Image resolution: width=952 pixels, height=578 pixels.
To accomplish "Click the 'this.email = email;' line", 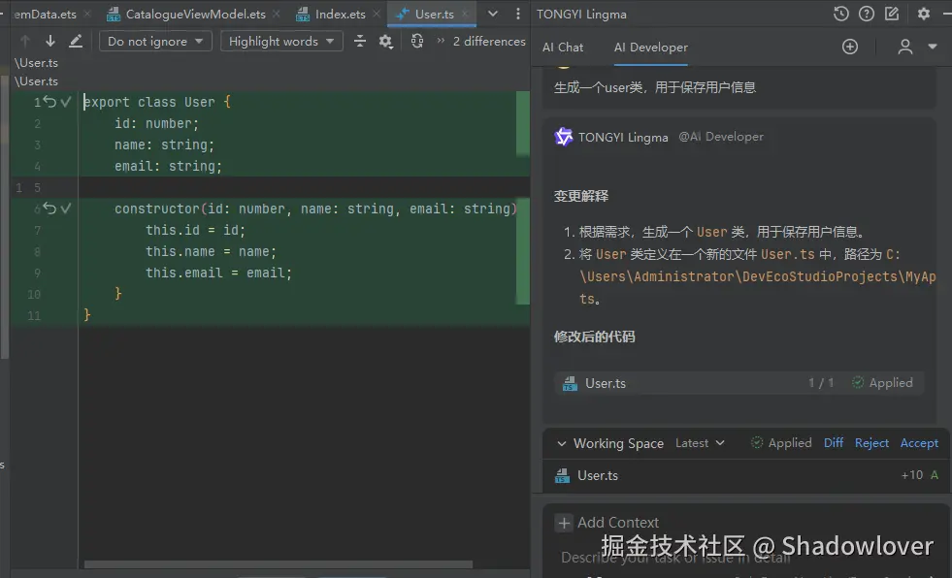I will (218, 273).
